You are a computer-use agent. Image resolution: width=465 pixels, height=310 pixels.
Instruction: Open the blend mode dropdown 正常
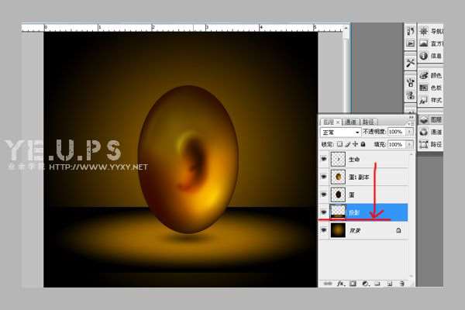pos(341,133)
